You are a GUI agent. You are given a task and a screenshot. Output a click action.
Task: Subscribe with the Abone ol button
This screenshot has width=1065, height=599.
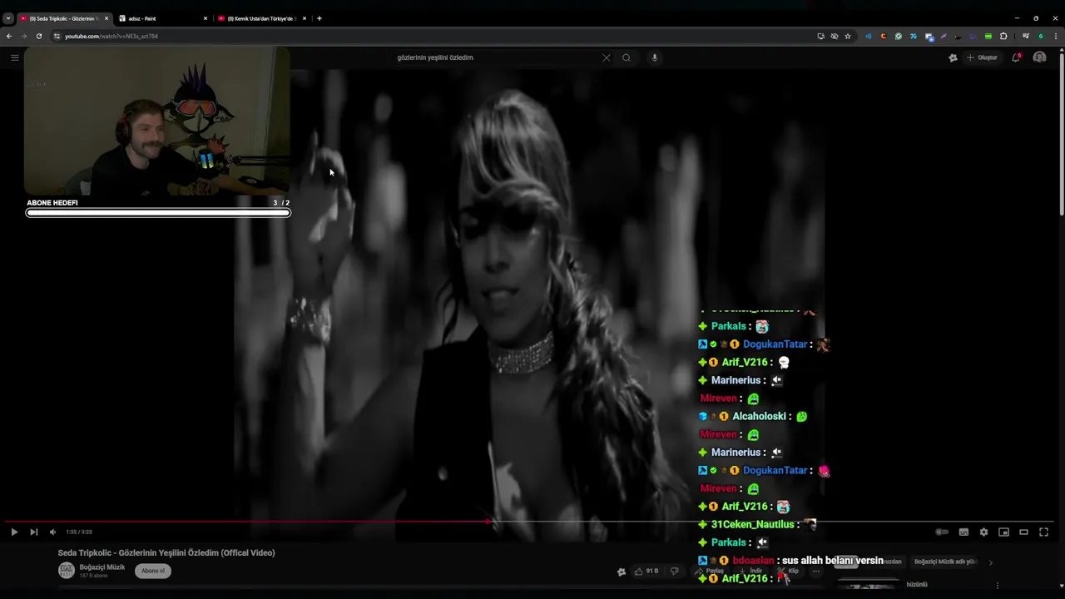tap(153, 571)
